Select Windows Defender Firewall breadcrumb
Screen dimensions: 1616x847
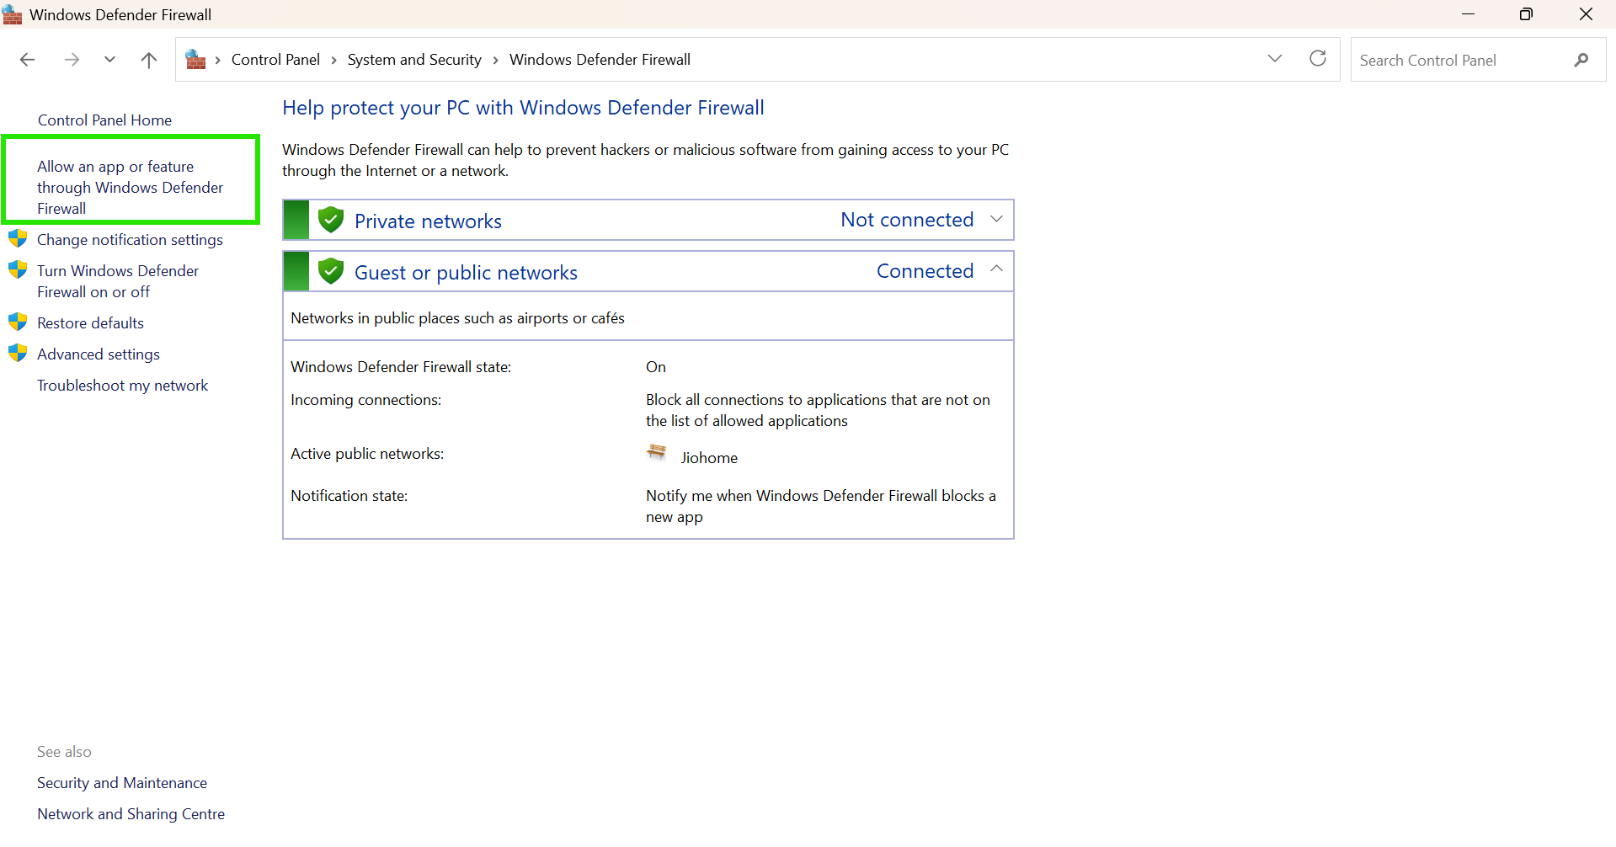click(600, 60)
